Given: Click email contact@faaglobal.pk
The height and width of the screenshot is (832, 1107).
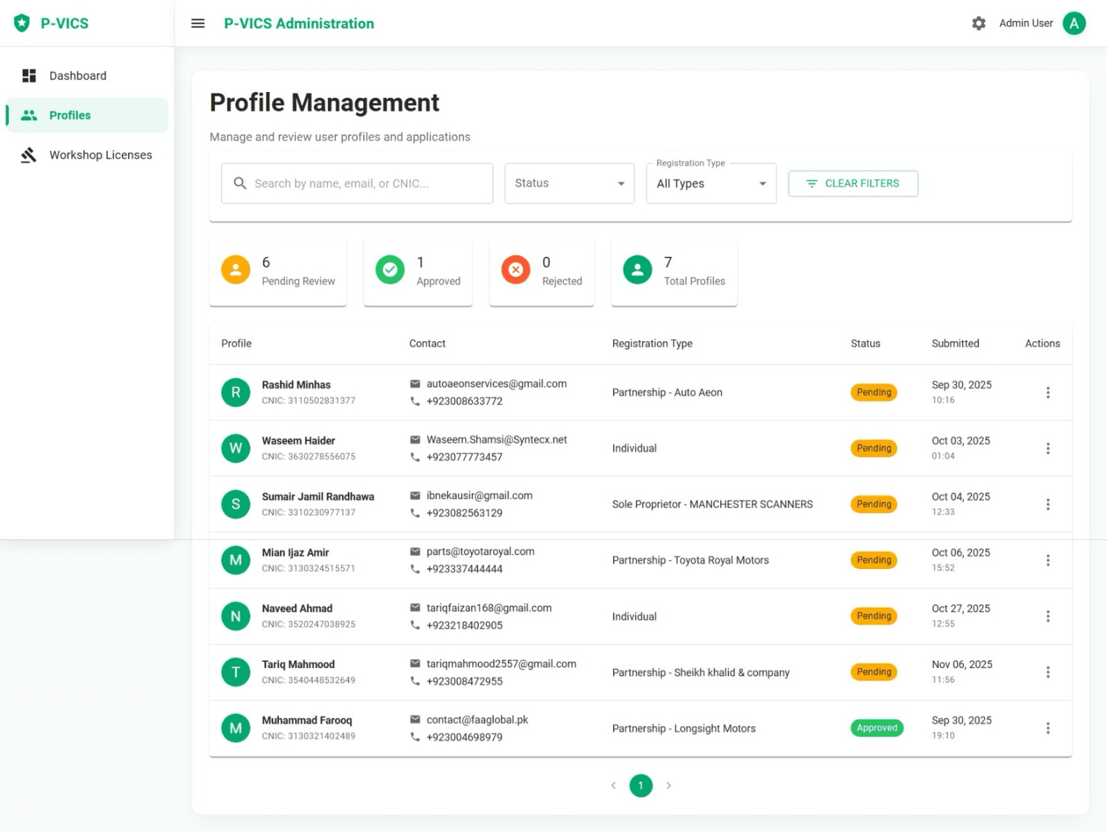Looking at the screenshot, I should pos(477,720).
